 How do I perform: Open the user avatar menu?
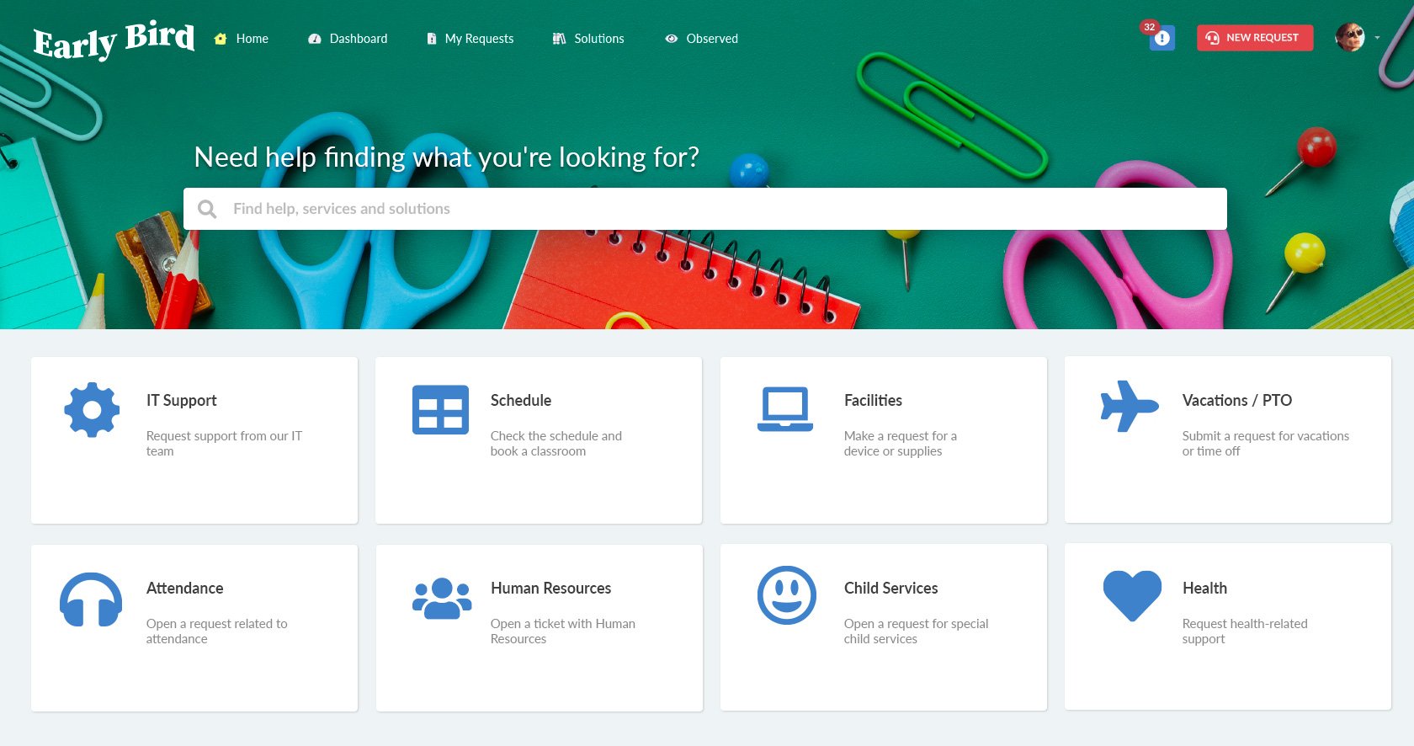(x=1350, y=38)
